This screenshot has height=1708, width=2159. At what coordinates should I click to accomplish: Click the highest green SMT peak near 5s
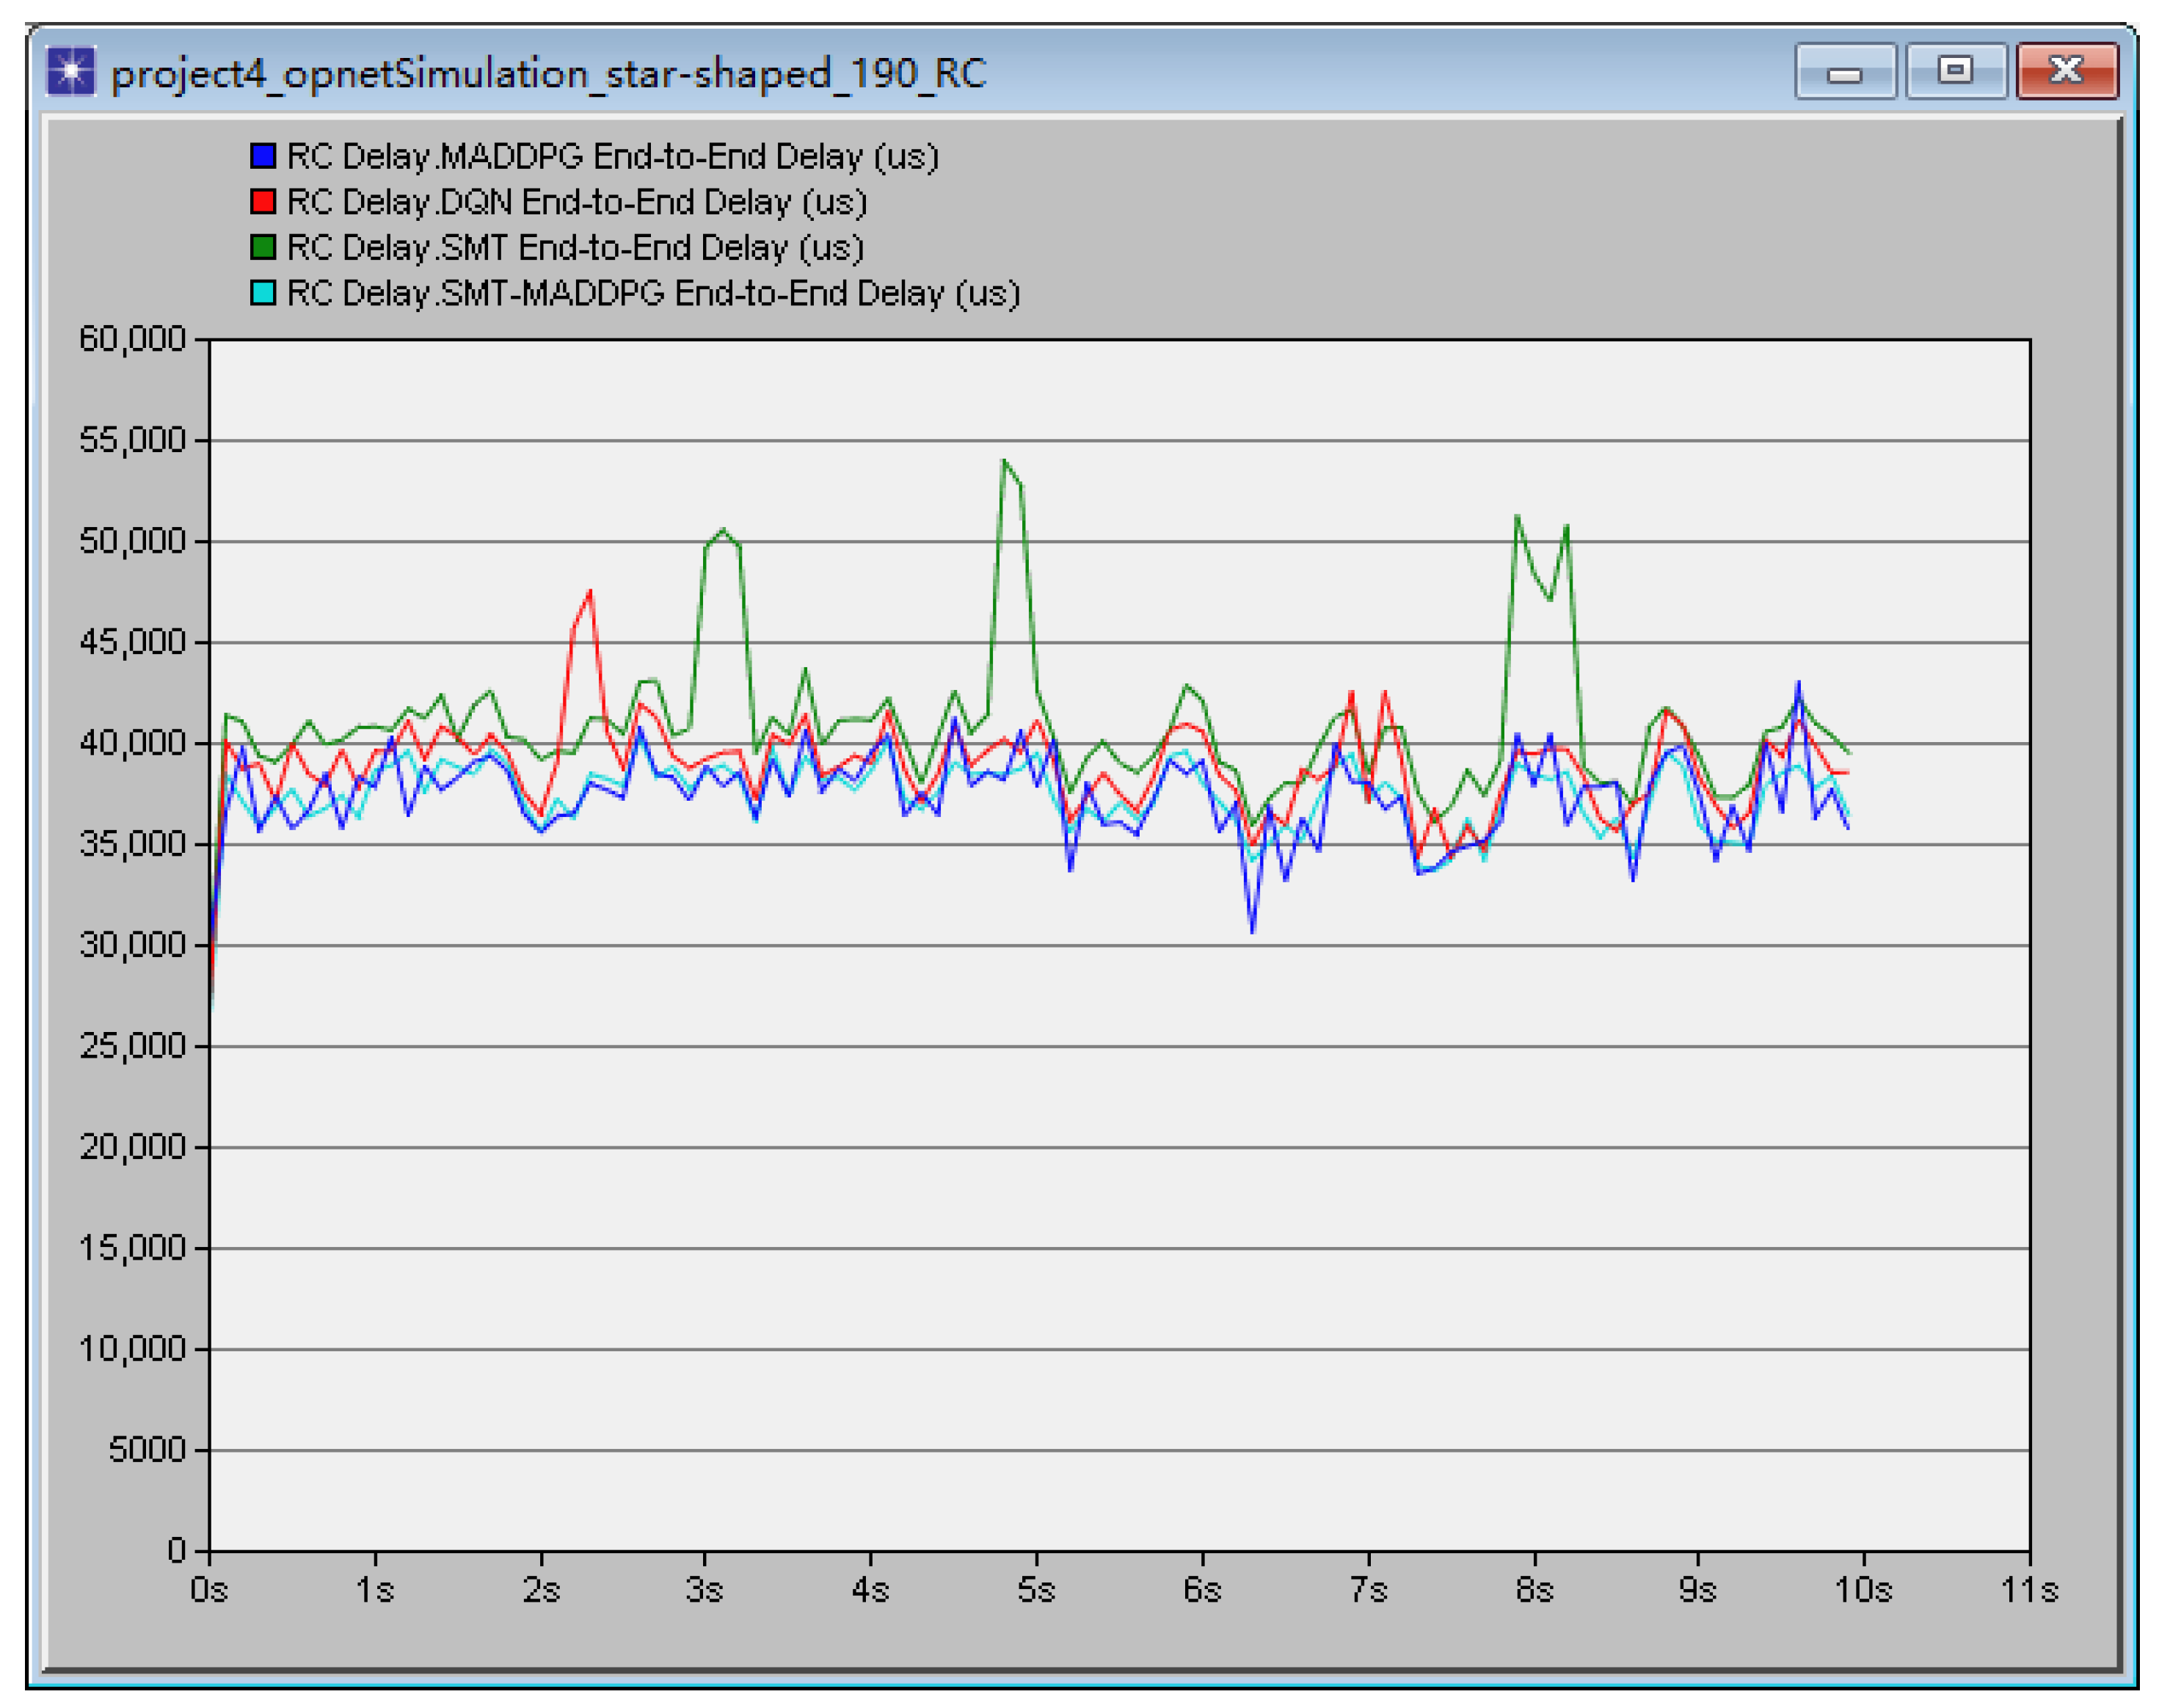[x=1003, y=462]
